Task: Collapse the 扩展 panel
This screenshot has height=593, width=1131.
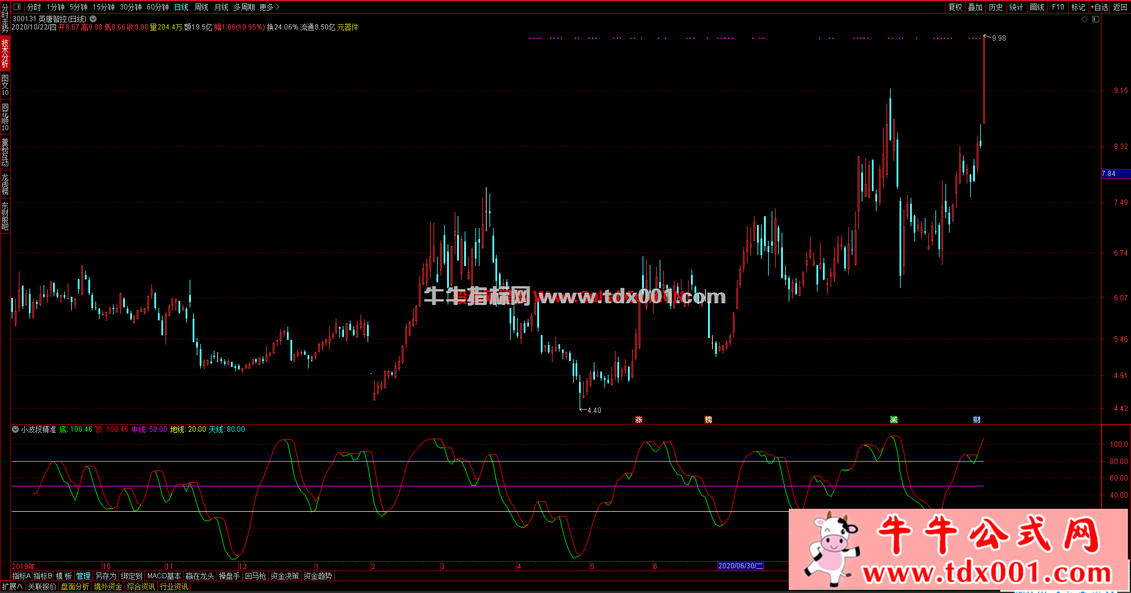Action: pyautogui.click(x=12, y=587)
